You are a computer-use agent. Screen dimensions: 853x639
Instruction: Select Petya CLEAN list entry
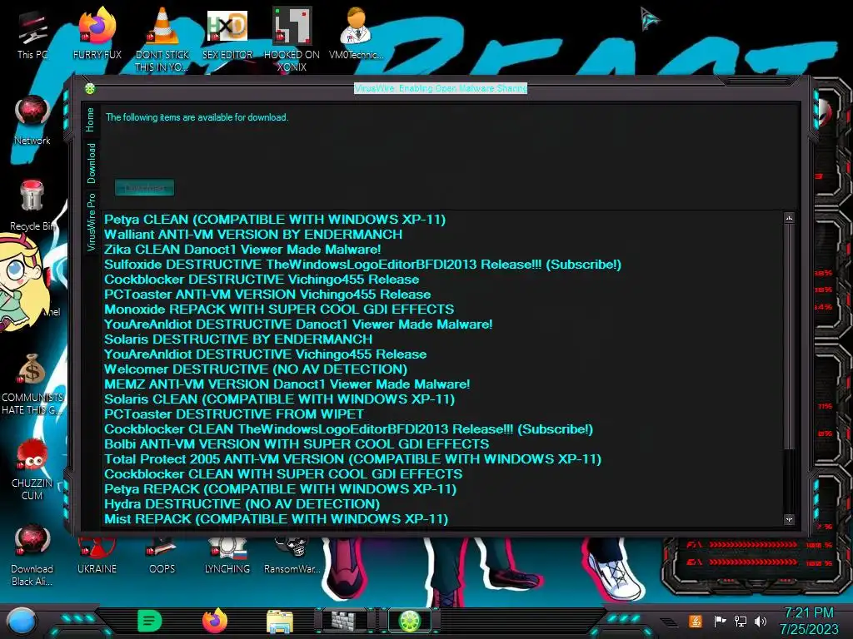tap(275, 220)
